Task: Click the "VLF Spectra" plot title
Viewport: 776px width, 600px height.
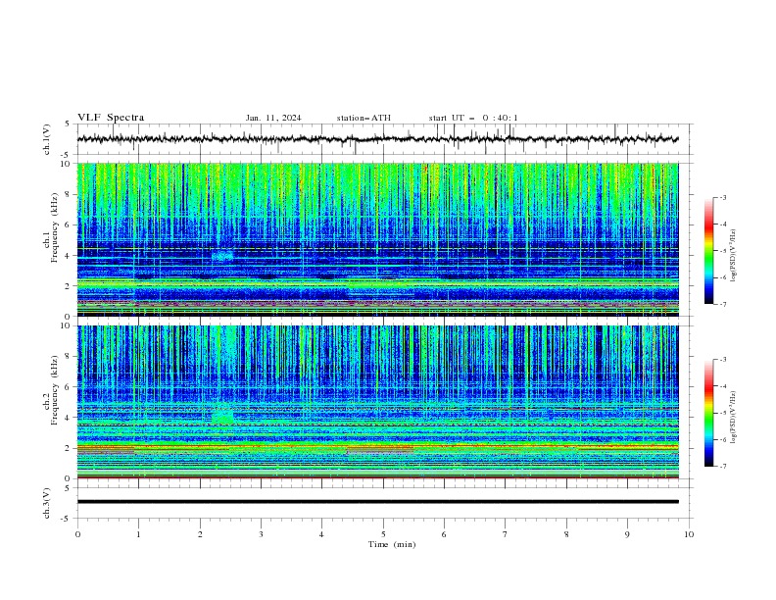Action: [x=111, y=118]
